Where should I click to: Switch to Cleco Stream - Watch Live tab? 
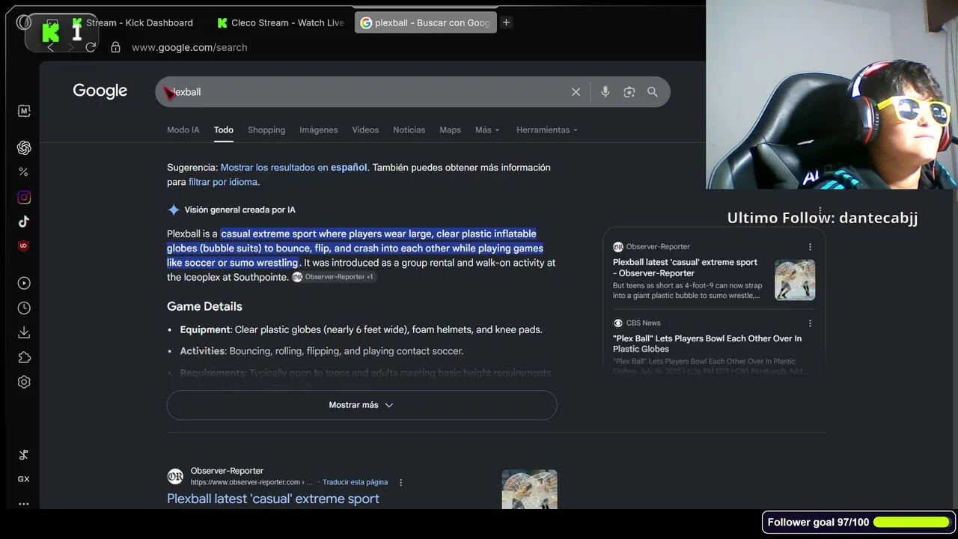[x=281, y=22]
